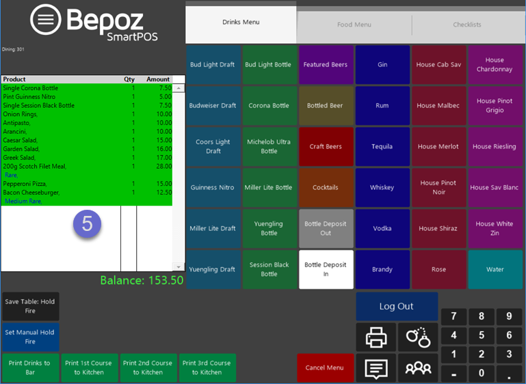Click Bottle Deposit In
The image size is (526, 384).
[326, 269]
